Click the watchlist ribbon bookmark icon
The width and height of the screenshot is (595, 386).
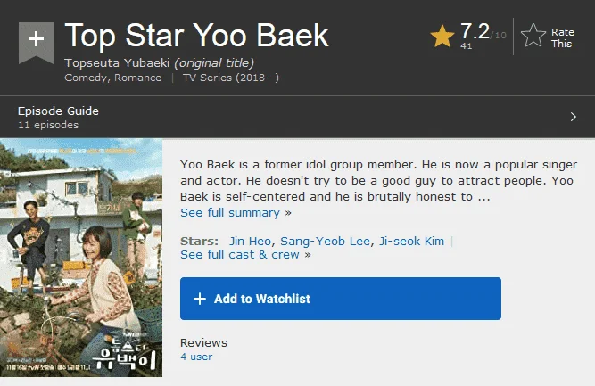(36, 43)
